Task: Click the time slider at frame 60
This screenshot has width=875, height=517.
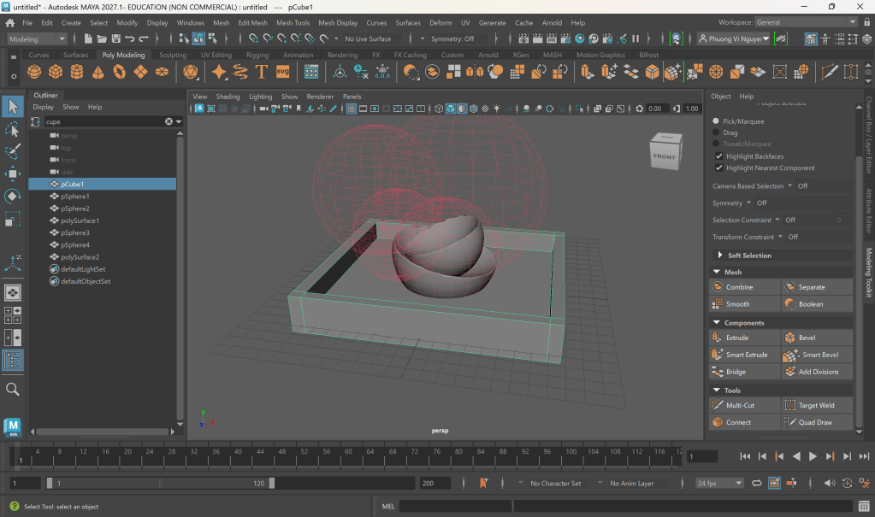Action: pos(348,456)
